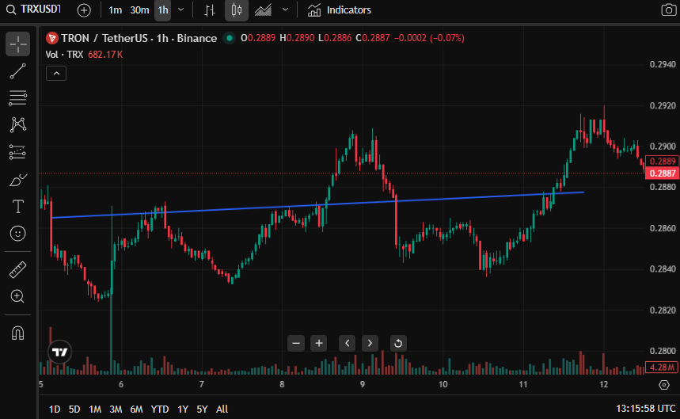The image size is (680, 419).
Task: Collapse the indicator legend chevron
Action: pyautogui.click(x=56, y=74)
